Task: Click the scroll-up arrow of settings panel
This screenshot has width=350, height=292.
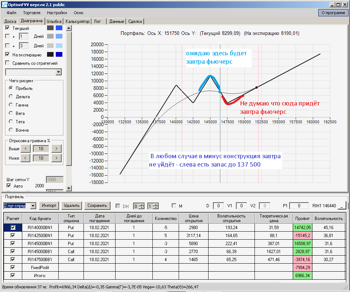Action: 69,28
